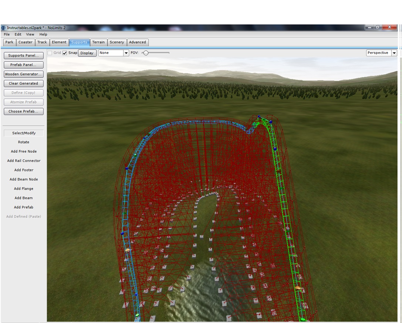
Task: Return to Select/Modify mode
Action: coord(23,133)
